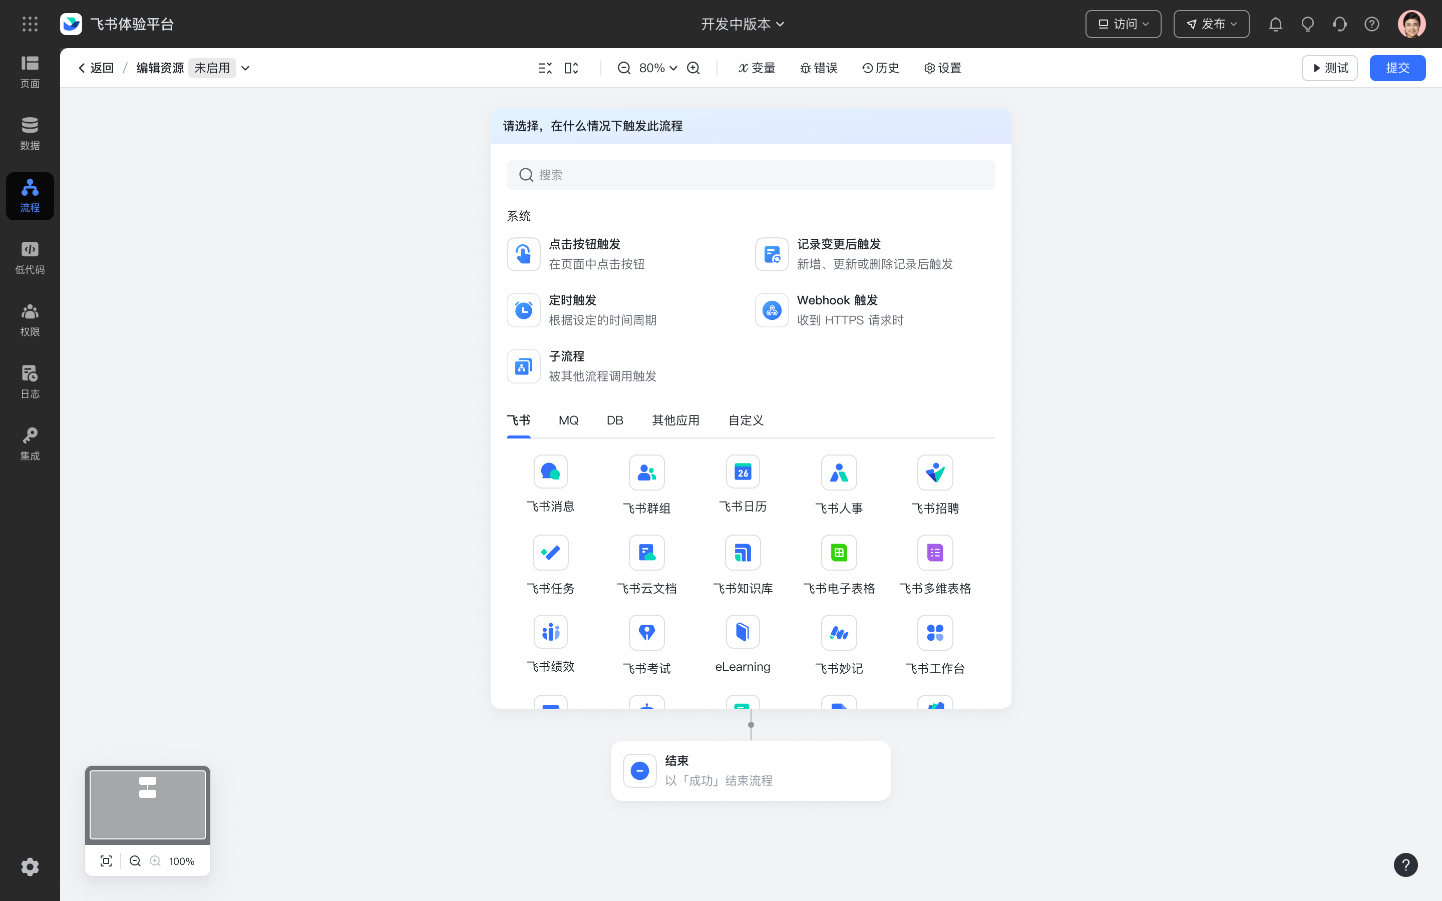Viewport: 1442px width, 901px height.
Task: Choose the 飞书工作台 trigger
Action: (935, 645)
